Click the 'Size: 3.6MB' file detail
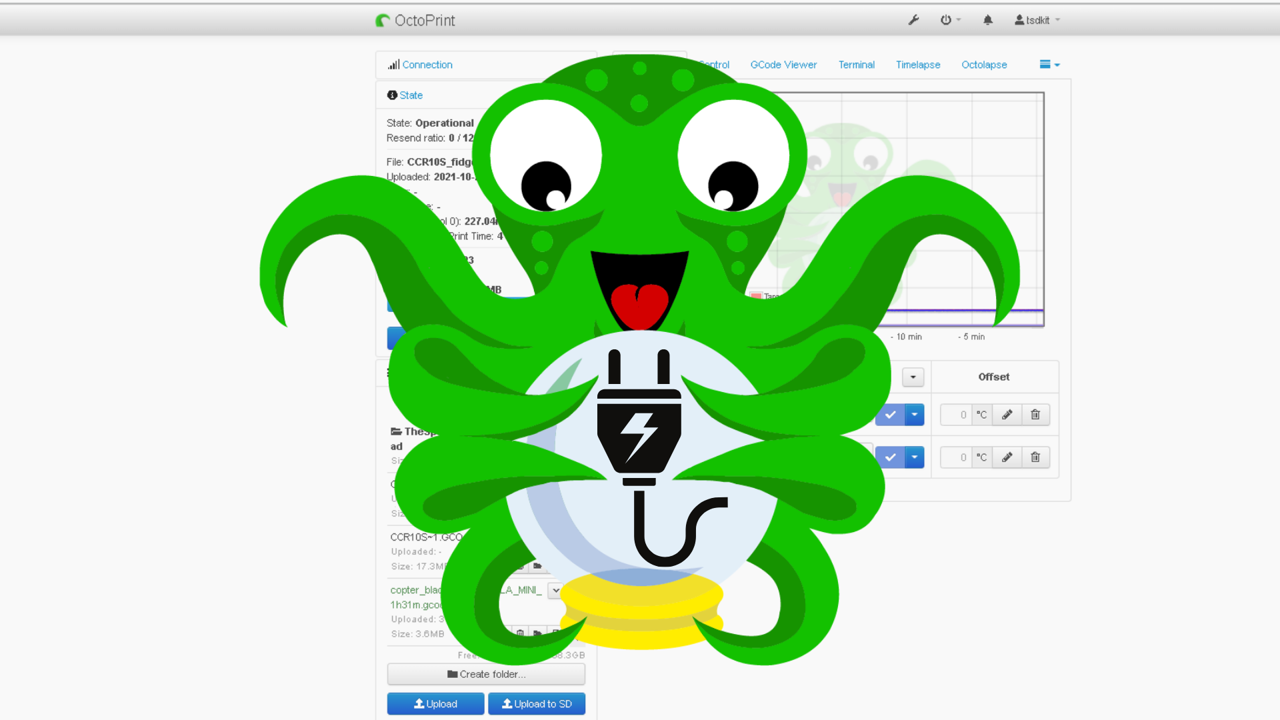The image size is (1280, 720). click(417, 634)
